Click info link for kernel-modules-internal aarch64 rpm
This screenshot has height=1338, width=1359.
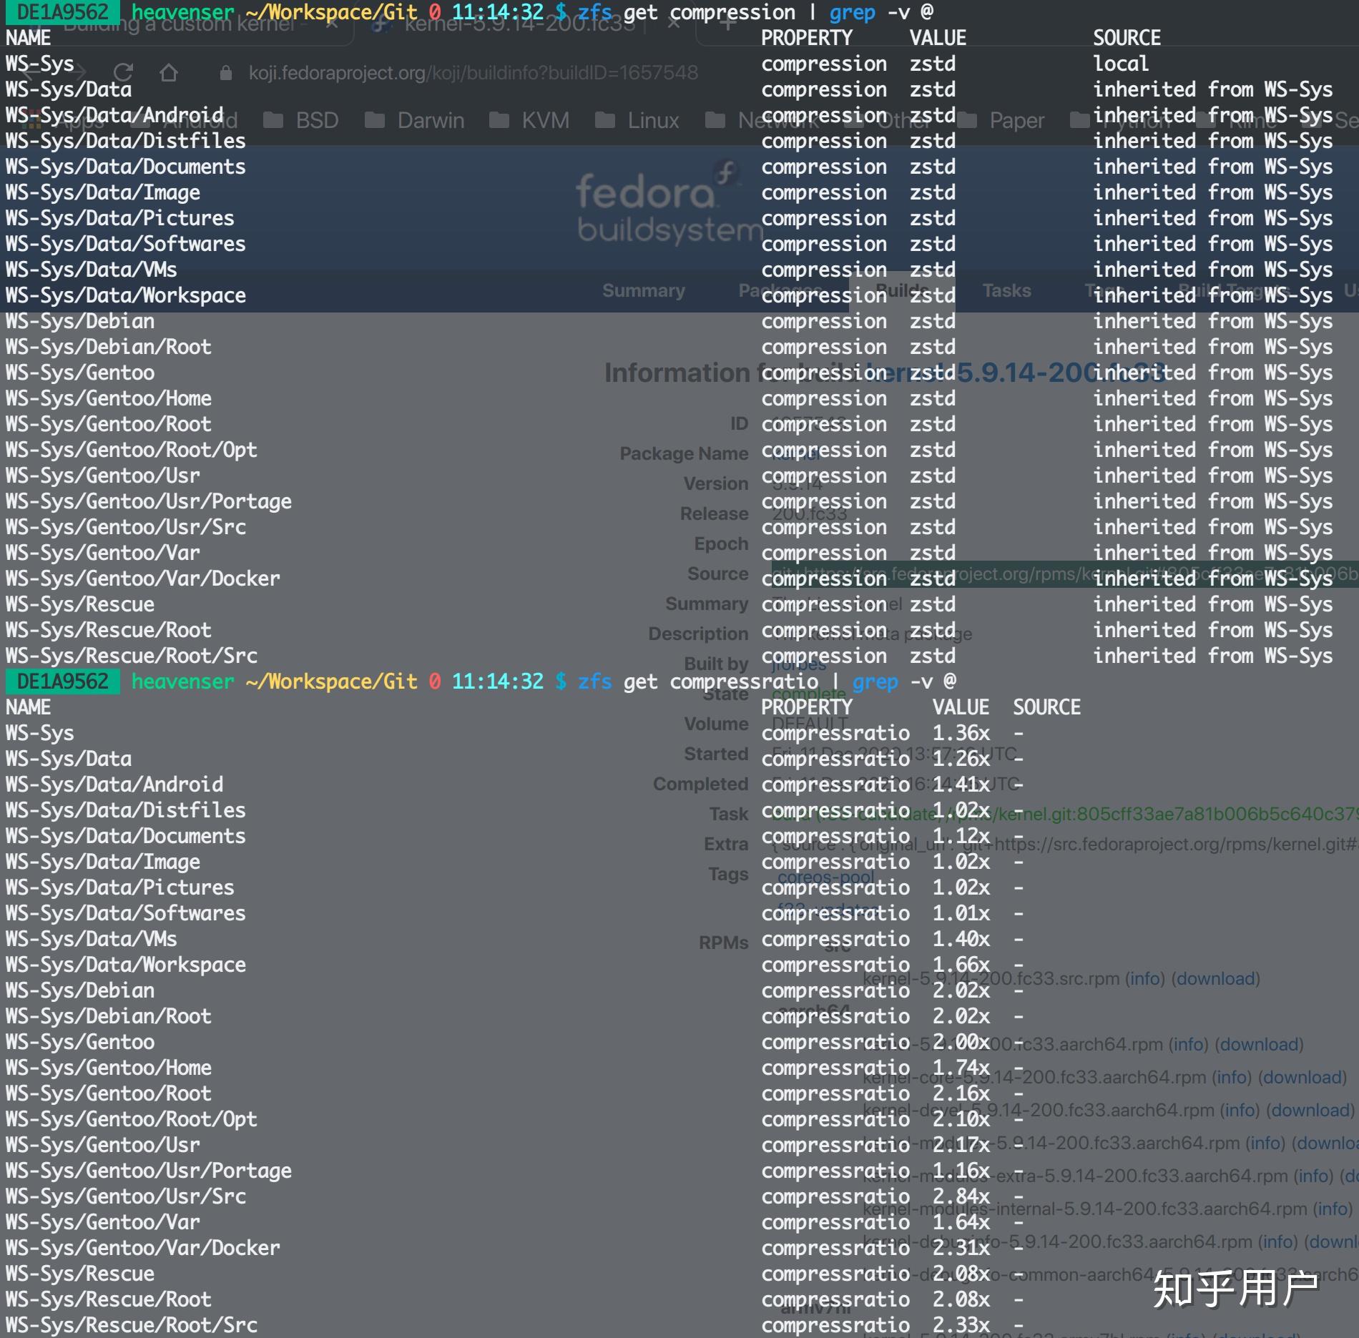click(1333, 1209)
